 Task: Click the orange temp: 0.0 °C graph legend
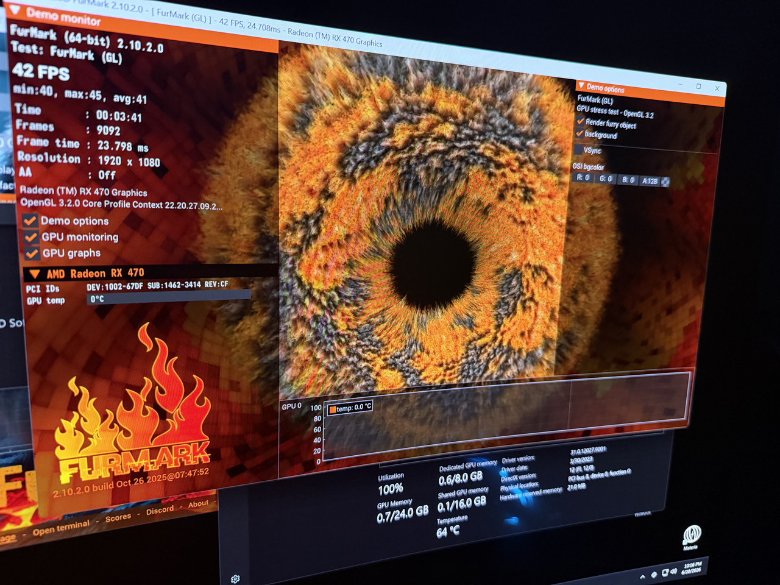pos(350,408)
